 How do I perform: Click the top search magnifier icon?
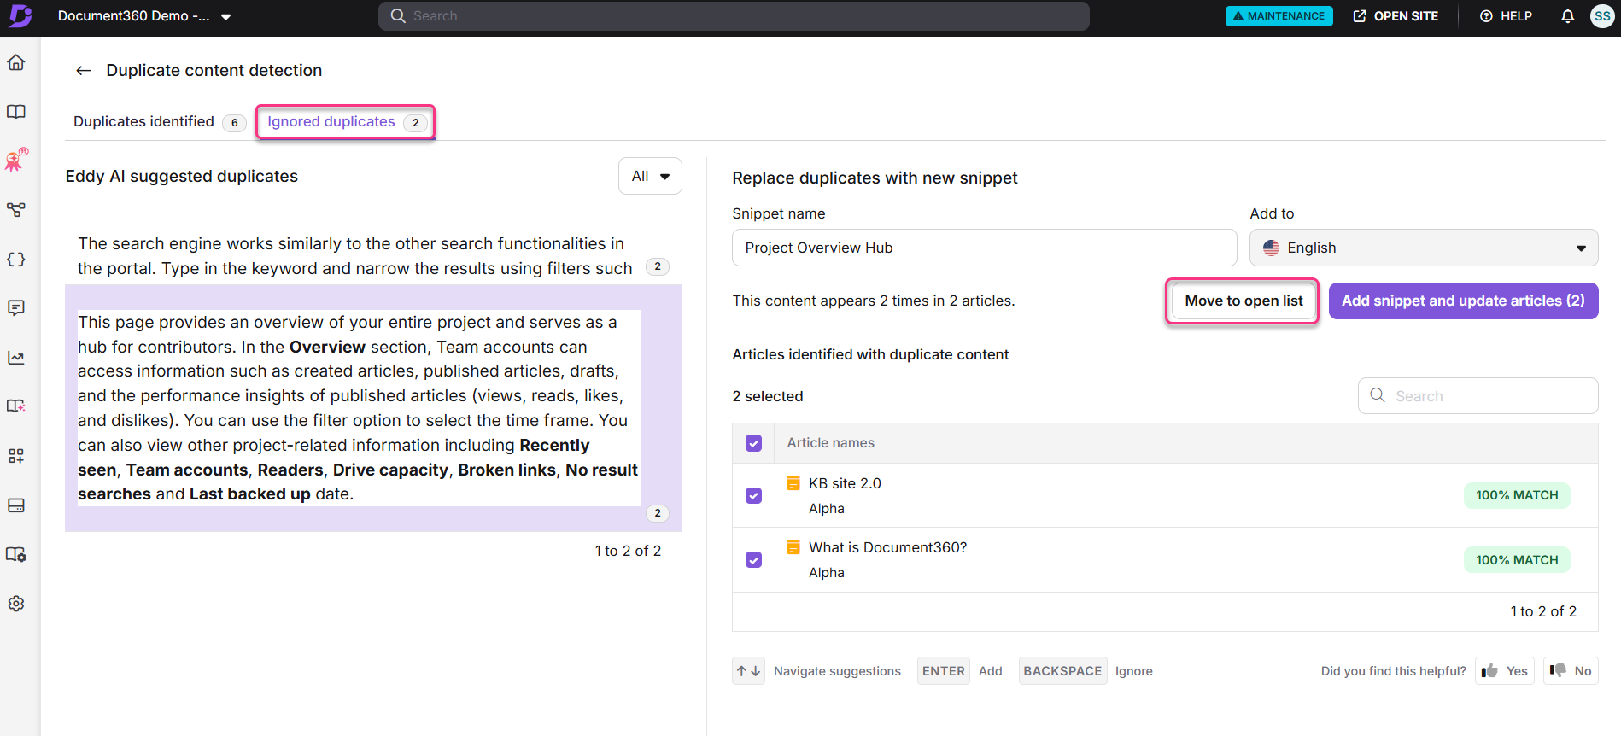pyautogui.click(x=398, y=16)
